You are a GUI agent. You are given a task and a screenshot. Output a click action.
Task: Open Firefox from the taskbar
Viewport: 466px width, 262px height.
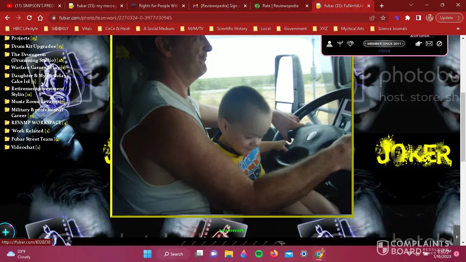(x=274, y=254)
